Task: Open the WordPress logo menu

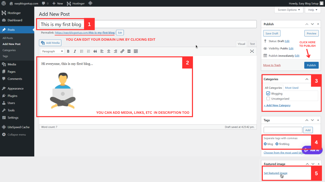Action: point(4,3)
